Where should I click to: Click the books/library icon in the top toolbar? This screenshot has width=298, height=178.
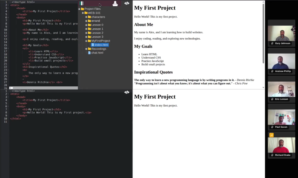tap(81, 3)
